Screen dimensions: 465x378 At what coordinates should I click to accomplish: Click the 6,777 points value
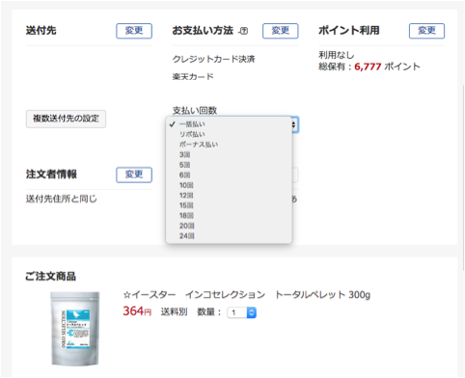[368, 67]
